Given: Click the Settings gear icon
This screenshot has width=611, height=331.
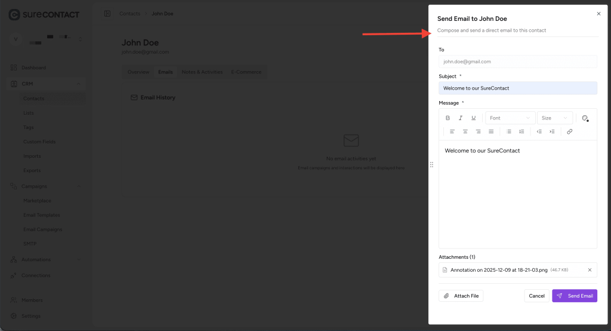Looking at the screenshot, I should point(14,316).
